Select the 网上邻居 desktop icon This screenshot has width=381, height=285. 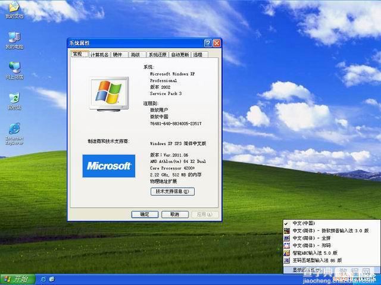point(14,71)
